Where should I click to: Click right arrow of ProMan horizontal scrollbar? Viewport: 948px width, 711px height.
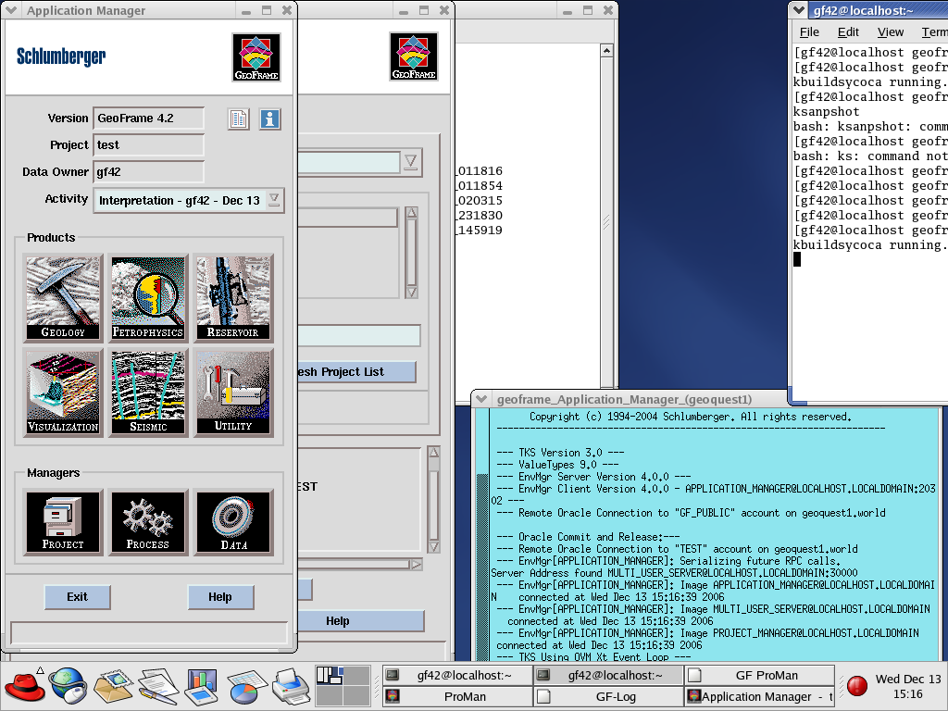(x=416, y=565)
